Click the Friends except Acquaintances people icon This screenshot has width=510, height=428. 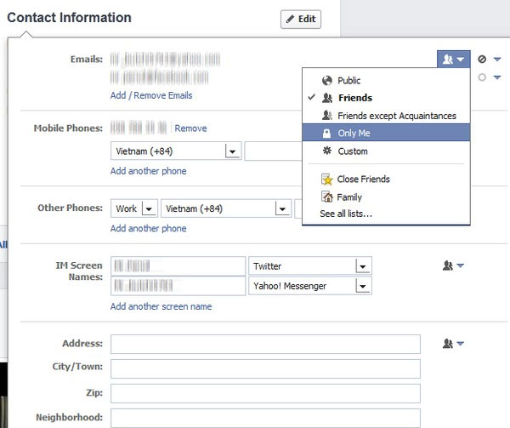[327, 115]
